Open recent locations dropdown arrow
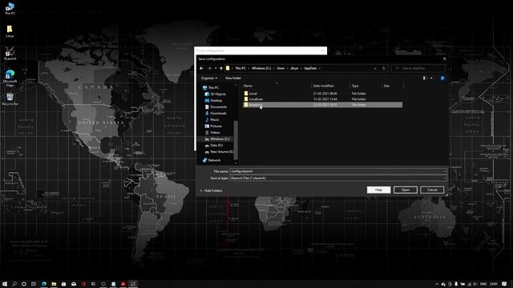513x288 pixels. [x=216, y=68]
